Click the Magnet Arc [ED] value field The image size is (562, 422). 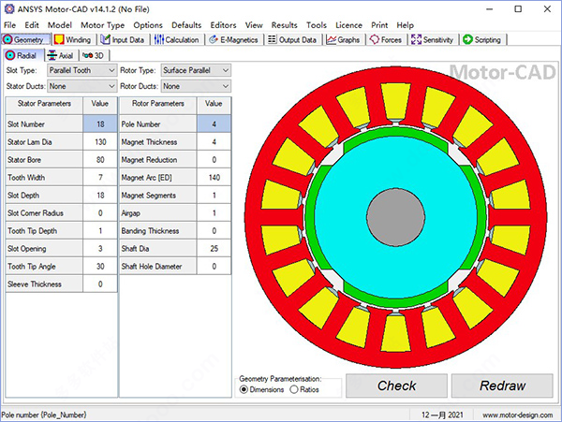click(214, 178)
